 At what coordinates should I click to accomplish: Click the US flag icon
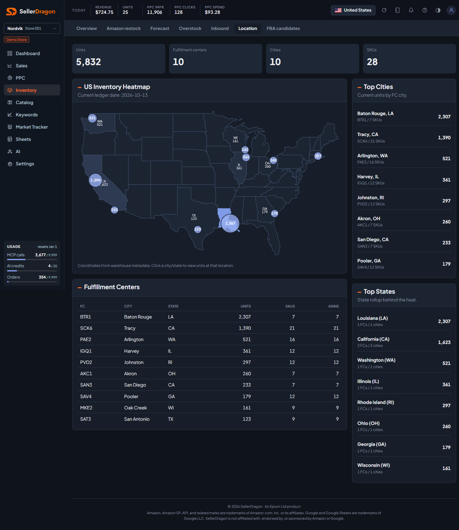[x=338, y=10]
